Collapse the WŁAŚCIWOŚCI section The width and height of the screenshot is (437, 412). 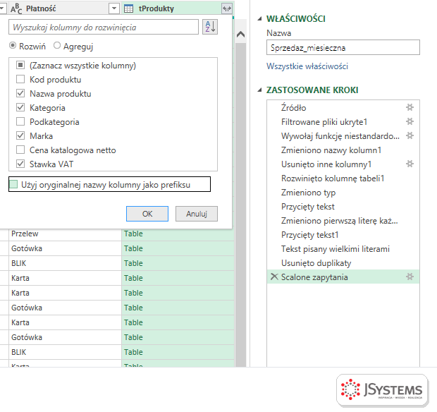click(x=260, y=18)
